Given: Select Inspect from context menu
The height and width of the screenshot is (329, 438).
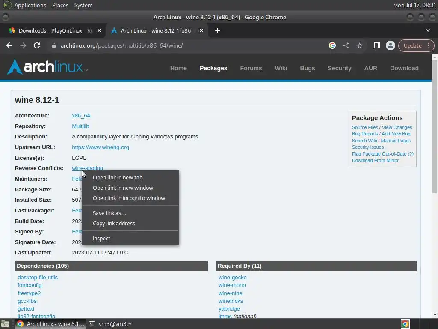Looking at the screenshot, I should click(130, 239).
